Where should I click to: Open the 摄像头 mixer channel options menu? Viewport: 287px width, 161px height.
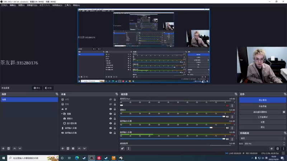pos(232,117)
